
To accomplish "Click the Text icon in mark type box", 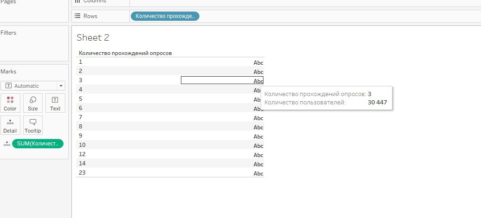I will click(8, 86).
